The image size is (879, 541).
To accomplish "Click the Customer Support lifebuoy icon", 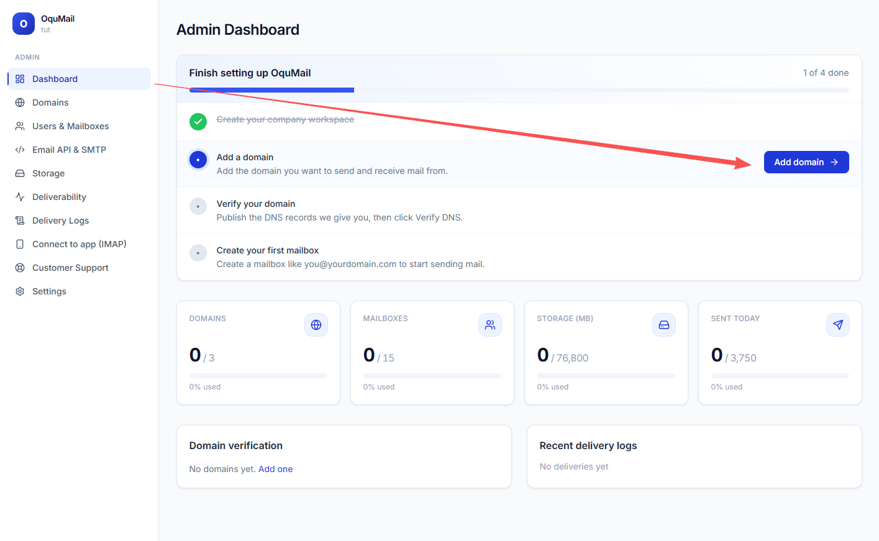I will (20, 268).
